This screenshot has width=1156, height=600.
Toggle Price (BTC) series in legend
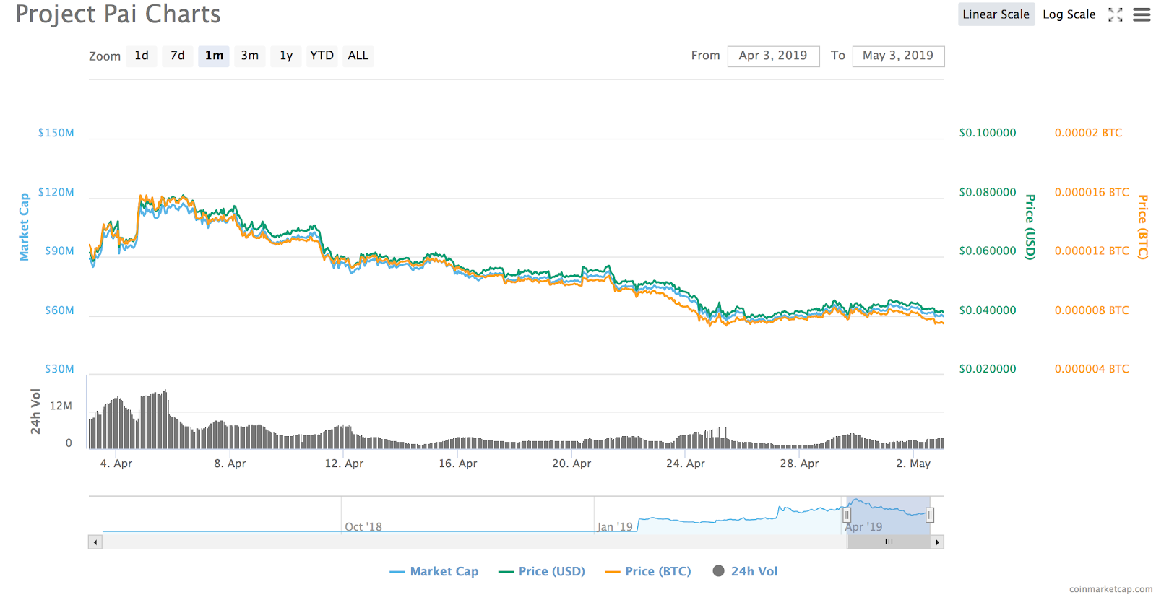pos(648,571)
